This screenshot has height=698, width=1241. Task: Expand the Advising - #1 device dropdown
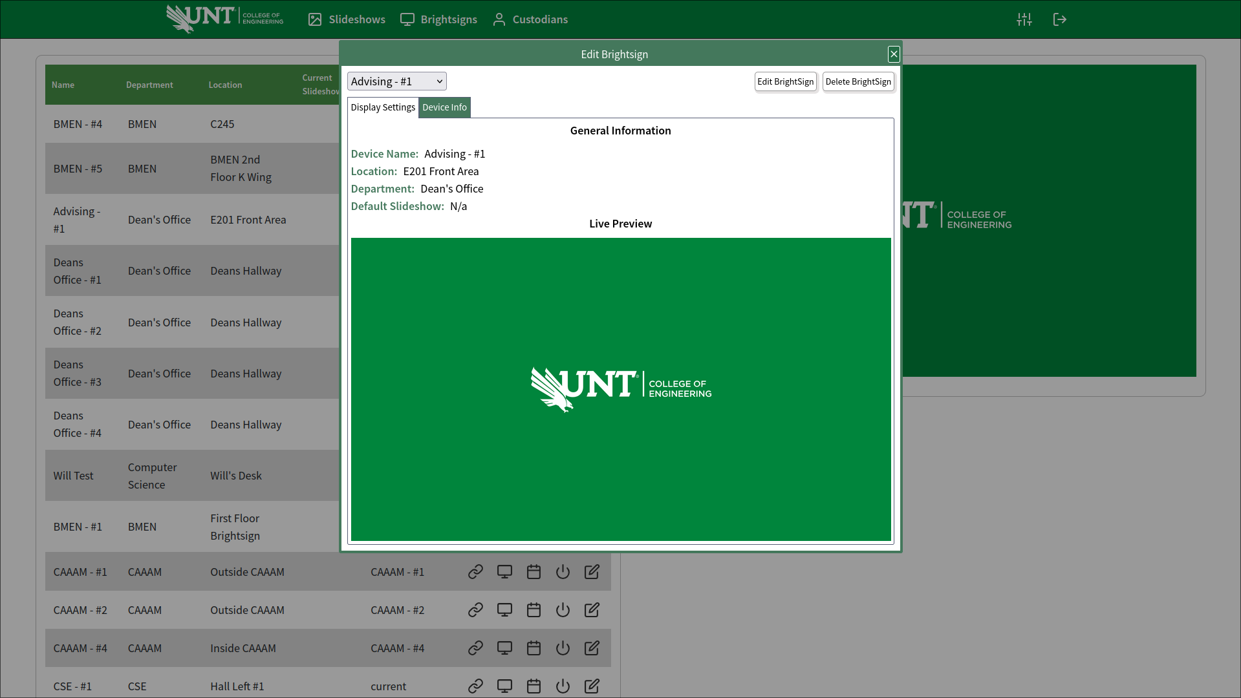(x=397, y=81)
